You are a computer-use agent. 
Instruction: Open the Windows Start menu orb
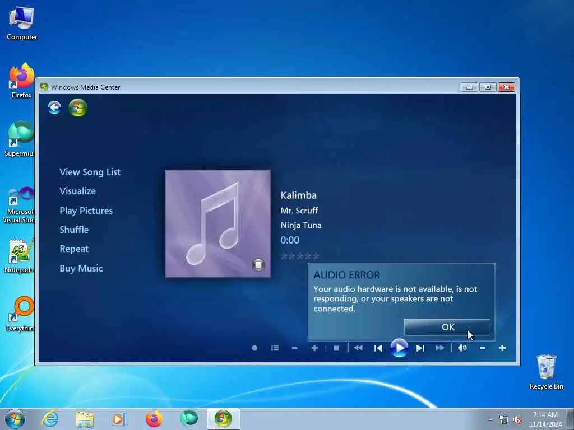pyautogui.click(x=15, y=419)
